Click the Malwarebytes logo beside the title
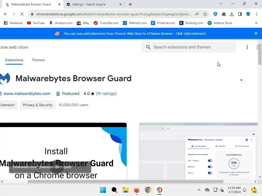The height and width of the screenshot is (196, 262). point(5,79)
